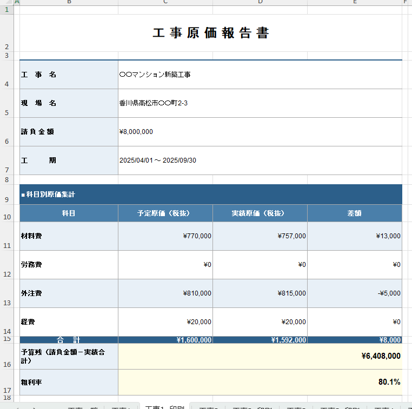Click the Select All corner button
Viewport: 412px width, 409px height.
pos(6,2)
